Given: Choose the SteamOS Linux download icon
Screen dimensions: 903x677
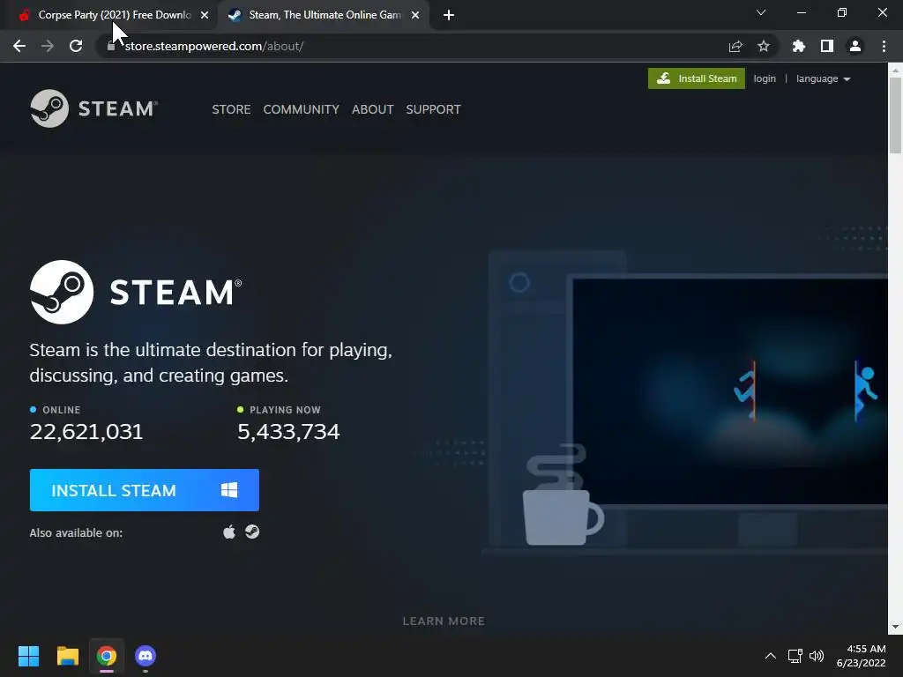Looking at the screenshot, I should (x=252, y=532).
